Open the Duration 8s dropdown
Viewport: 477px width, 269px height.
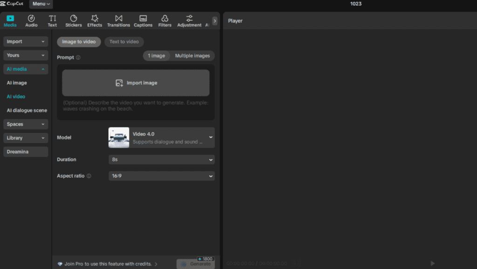(161, 159)
